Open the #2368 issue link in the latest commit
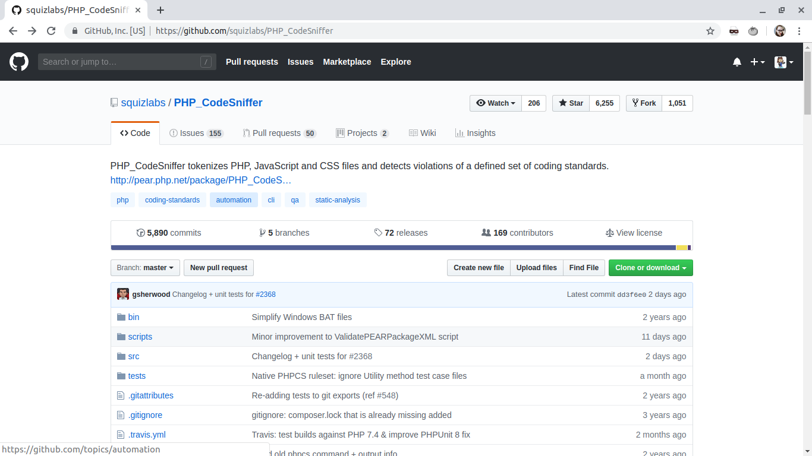This screenshot has height=456, width=812. (266, 294)
